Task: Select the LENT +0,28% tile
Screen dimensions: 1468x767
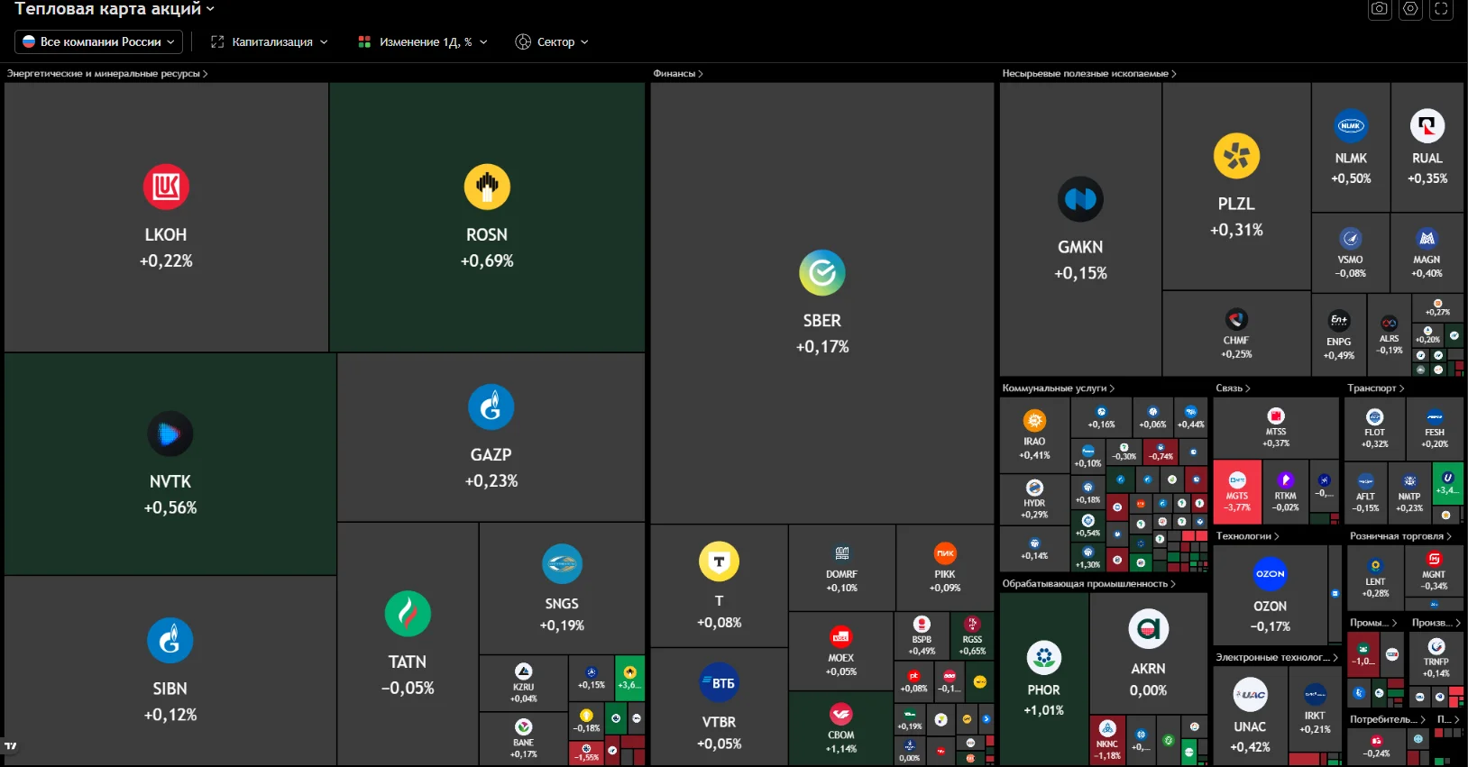Action: [1376, 577]
